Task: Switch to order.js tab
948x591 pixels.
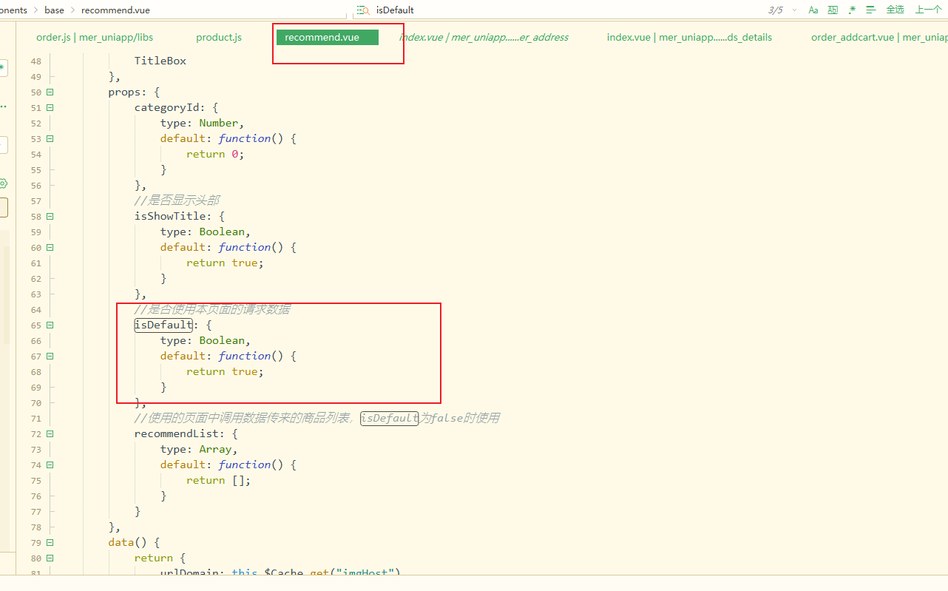Action: (x=95, y=37)
